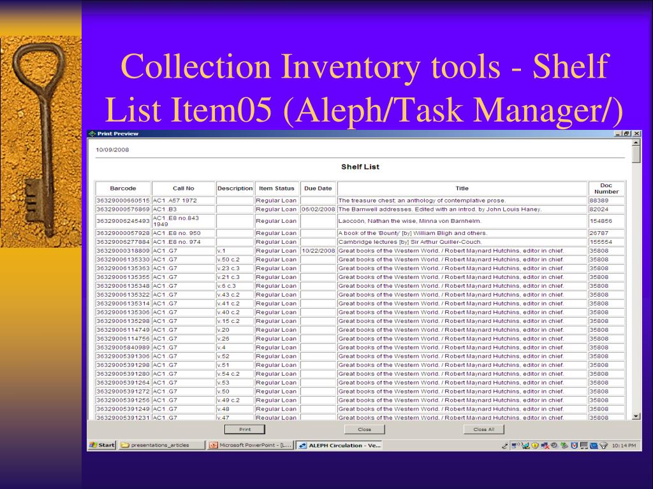
Task: Click the Close All button
Action: [x=483, y=429]
